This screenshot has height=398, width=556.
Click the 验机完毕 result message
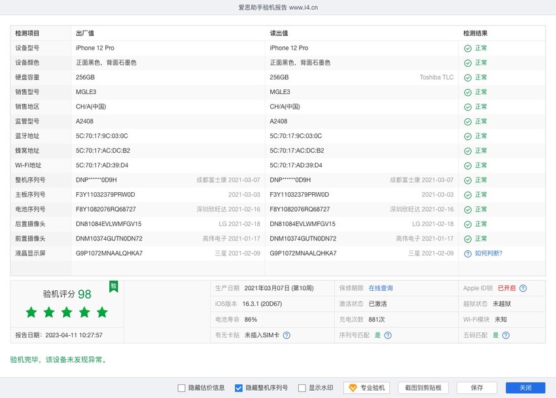(x=59, y=359)
